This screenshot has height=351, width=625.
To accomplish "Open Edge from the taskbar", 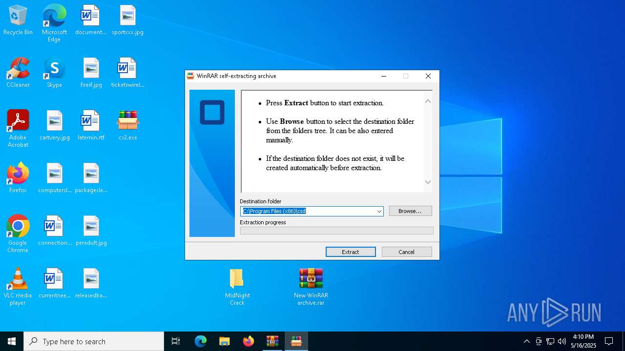I will pyautogui.click(x=201, y=341).
